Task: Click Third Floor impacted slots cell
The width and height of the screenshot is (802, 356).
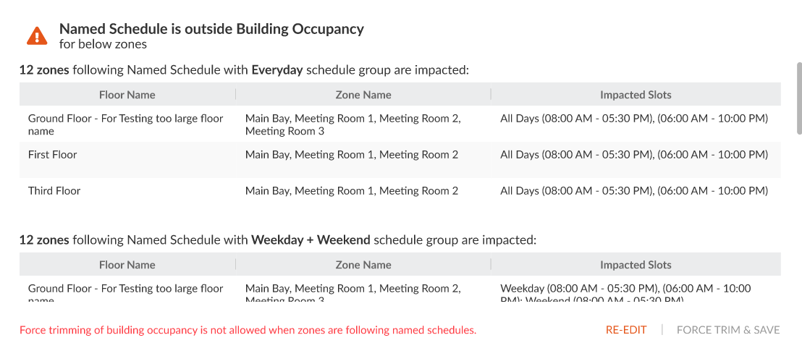Action: pos(634,191)
